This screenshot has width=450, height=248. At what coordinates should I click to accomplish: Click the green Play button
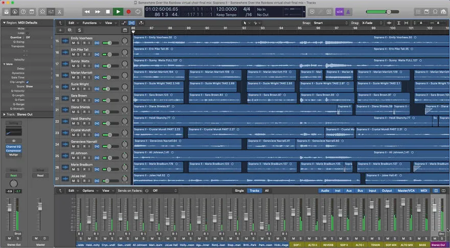point(118,12)
